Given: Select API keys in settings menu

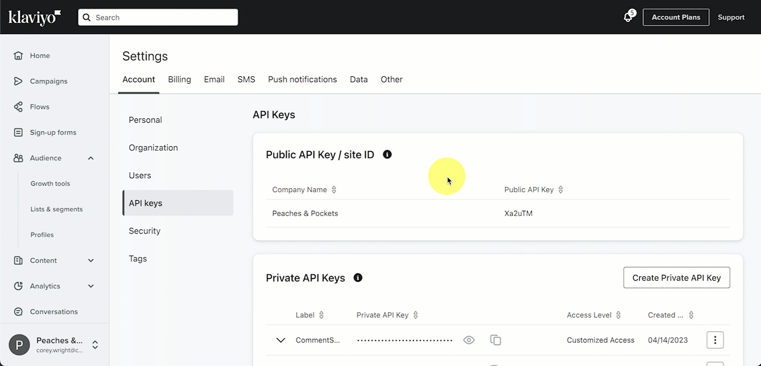Looking at the screenshot, I should pos(178,203).
